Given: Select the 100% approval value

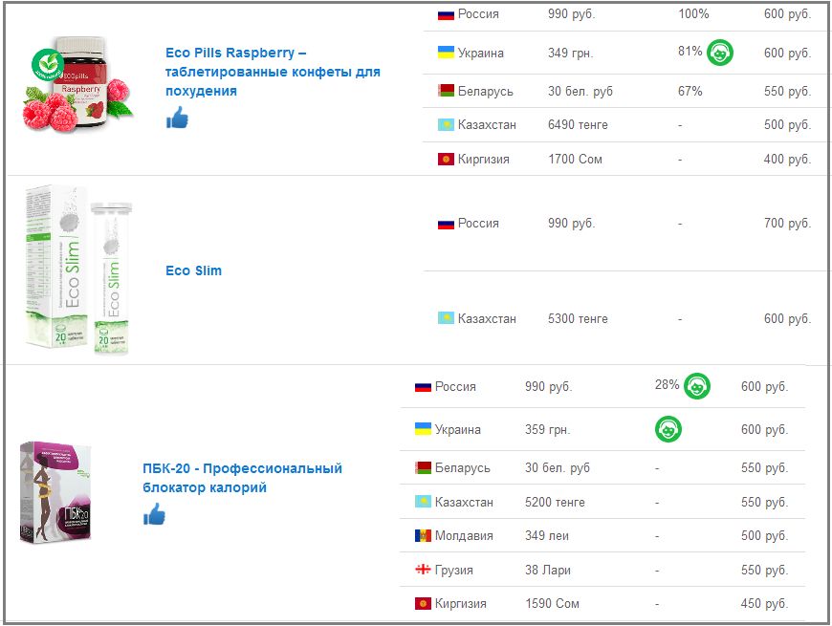Looking at the screenshot, I should click(x=693, y=13).
